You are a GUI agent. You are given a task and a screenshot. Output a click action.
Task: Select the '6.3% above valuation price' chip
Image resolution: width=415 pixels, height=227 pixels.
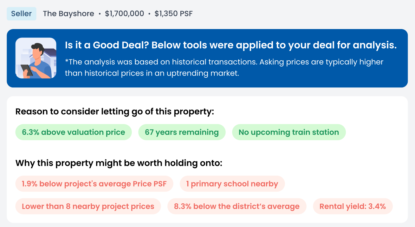click(x=74, y=132)
